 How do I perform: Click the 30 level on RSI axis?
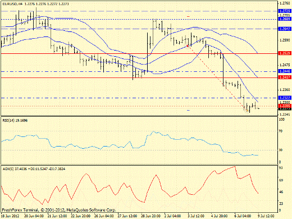coord(280,150)
